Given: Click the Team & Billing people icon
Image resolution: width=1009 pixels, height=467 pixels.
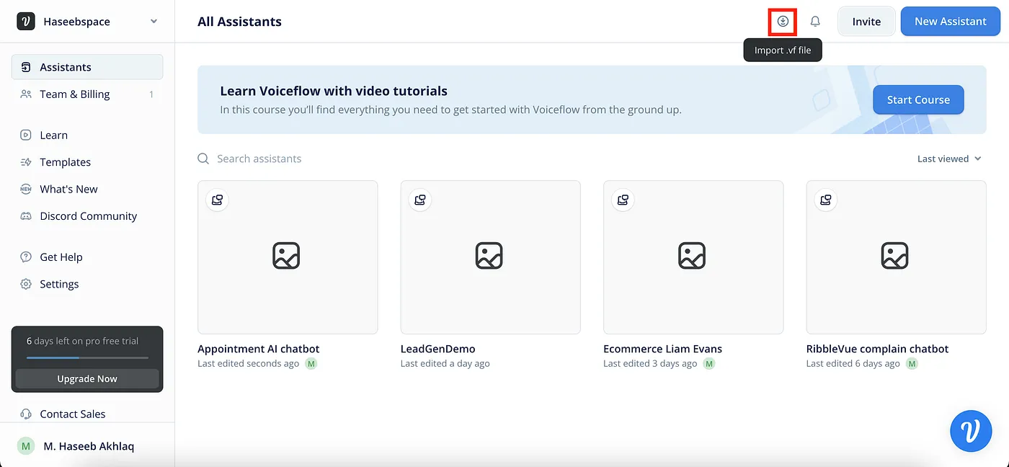Looking at the screenshot, I should (x=26, y=94).
